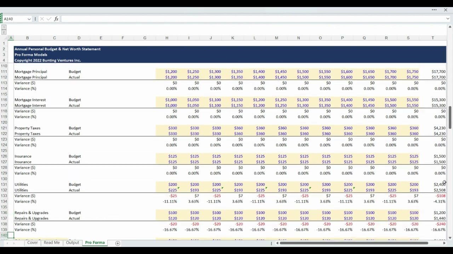The height and width of the screenshot is (254, 453).
Task: Click the vertical scrollbar down arrow
Action: tap(450, 238)
